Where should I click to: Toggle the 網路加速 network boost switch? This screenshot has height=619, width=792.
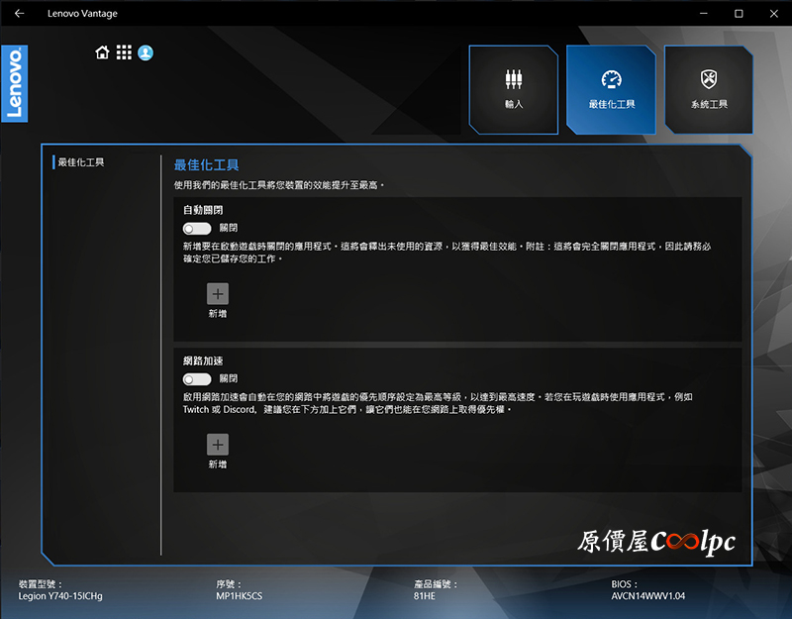click(197, 379)
